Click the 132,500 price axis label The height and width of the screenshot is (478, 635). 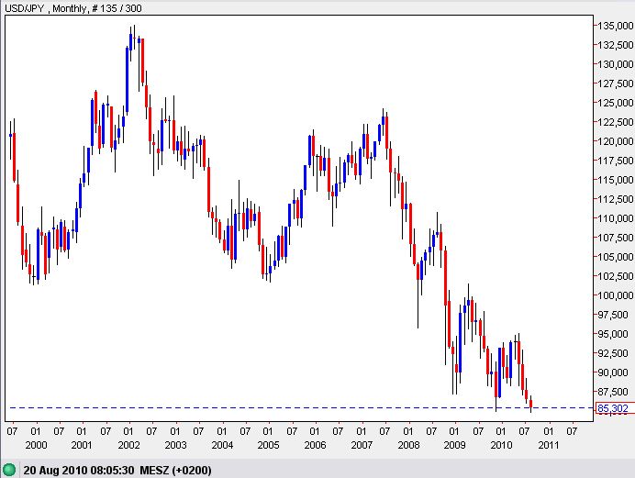click(616, 45)
